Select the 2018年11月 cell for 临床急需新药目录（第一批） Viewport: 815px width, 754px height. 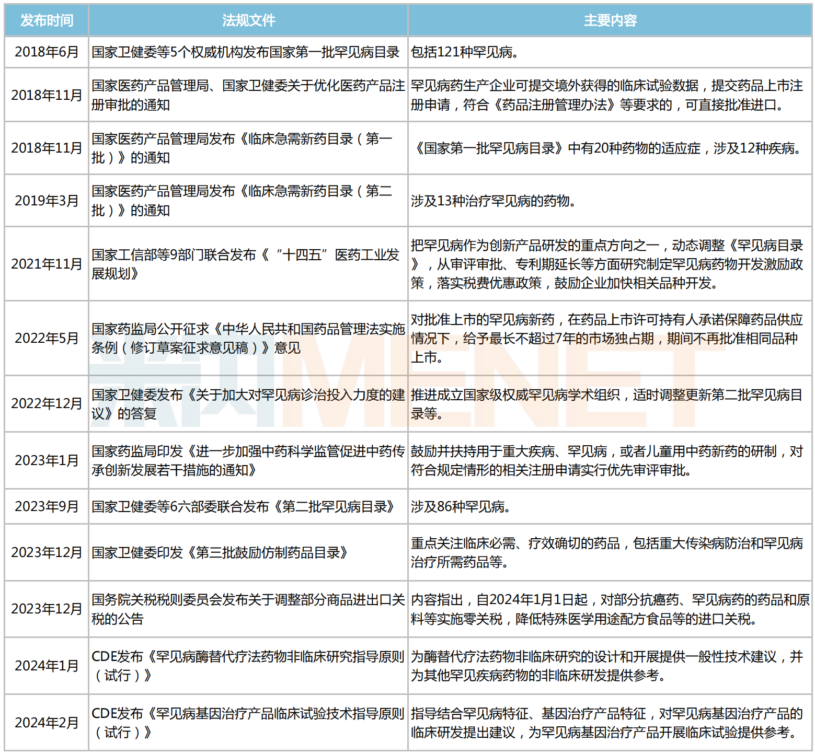(47, 148)
